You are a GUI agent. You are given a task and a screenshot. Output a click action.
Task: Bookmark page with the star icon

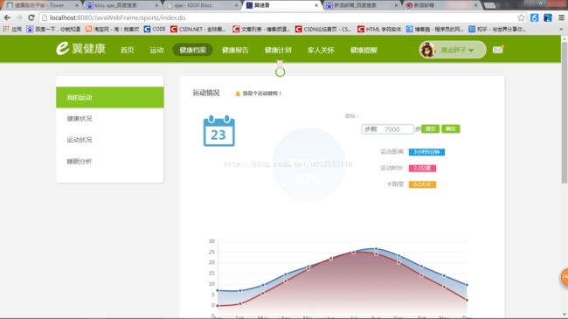tap(521, 17)
